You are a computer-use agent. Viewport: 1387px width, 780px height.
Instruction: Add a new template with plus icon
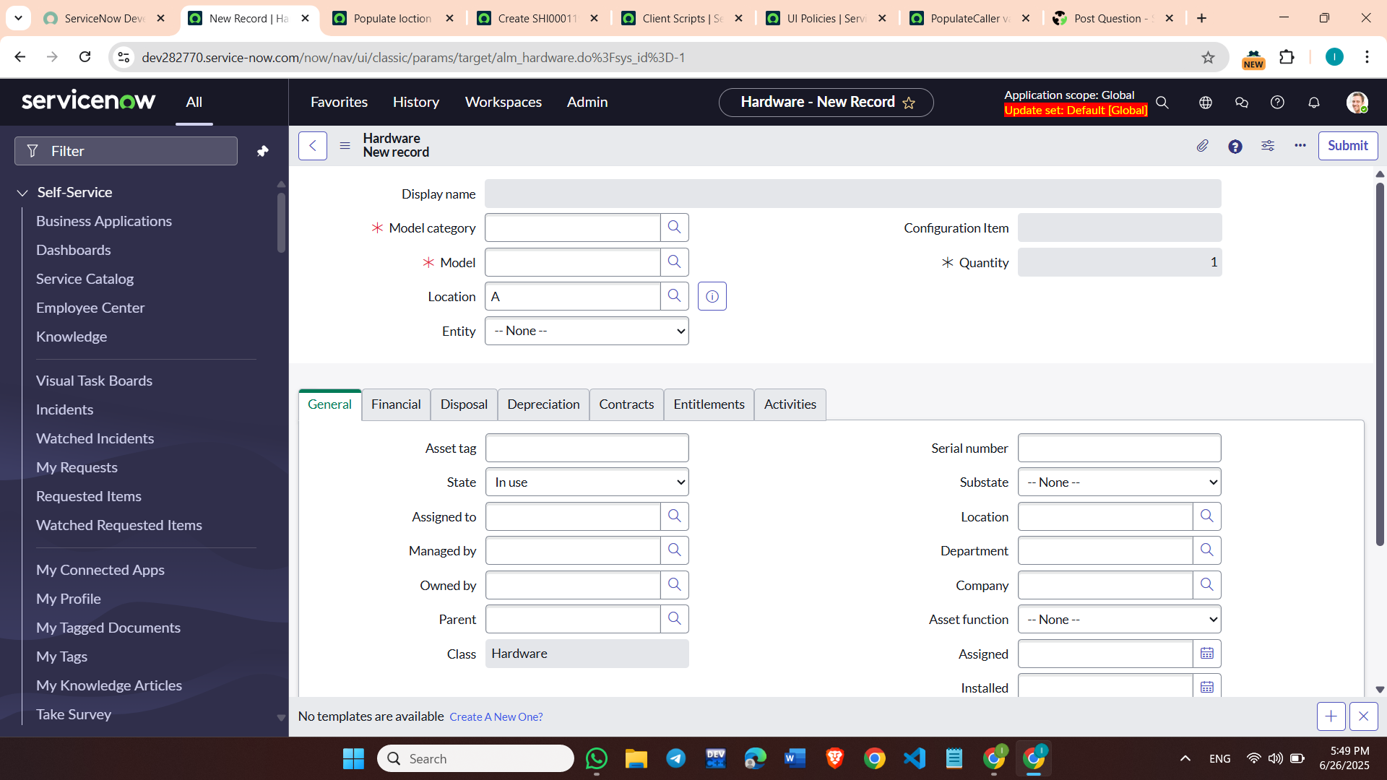tap(1331, 716)
